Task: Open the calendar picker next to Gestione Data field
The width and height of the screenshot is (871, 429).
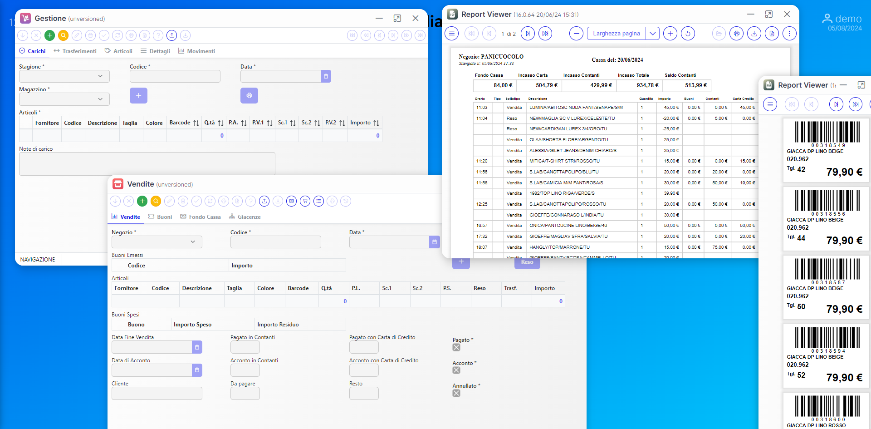Action: pyautogui.click(x=326, y=76)
